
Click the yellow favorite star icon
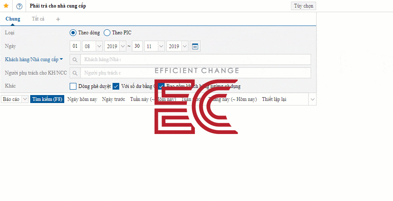tap(6, 6)
